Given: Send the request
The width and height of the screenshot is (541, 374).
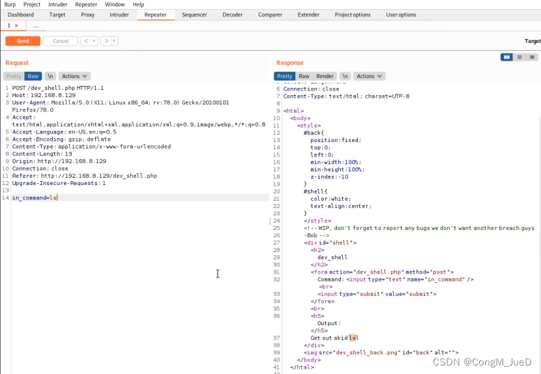Looking at the screenshot, I should pos(23,41).
